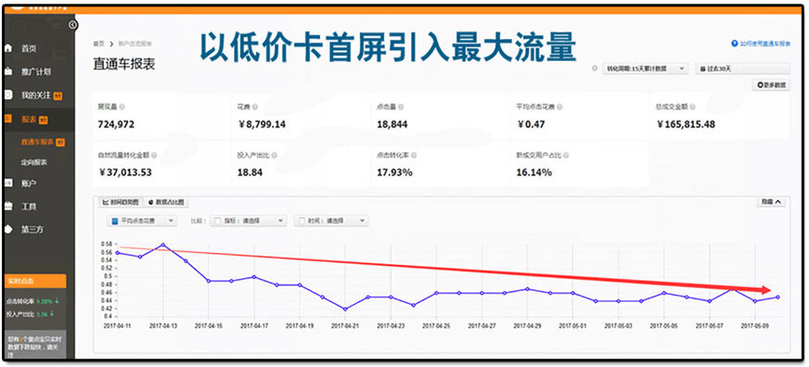809x367 pixels.
Task: Click the 投入产出比 realtime stat in sidebar
Action: pos(29,313)
